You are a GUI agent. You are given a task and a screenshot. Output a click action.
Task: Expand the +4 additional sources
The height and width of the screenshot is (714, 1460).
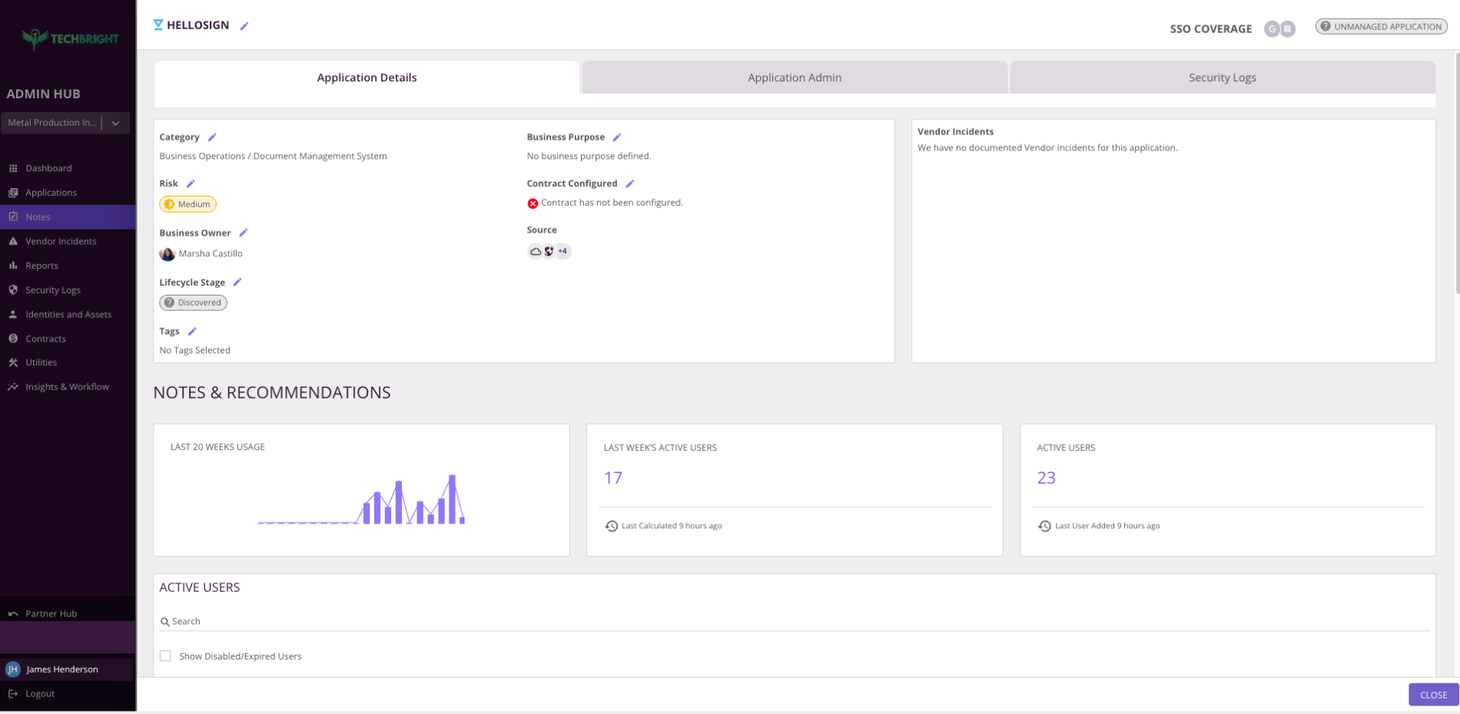coord(562,251)
